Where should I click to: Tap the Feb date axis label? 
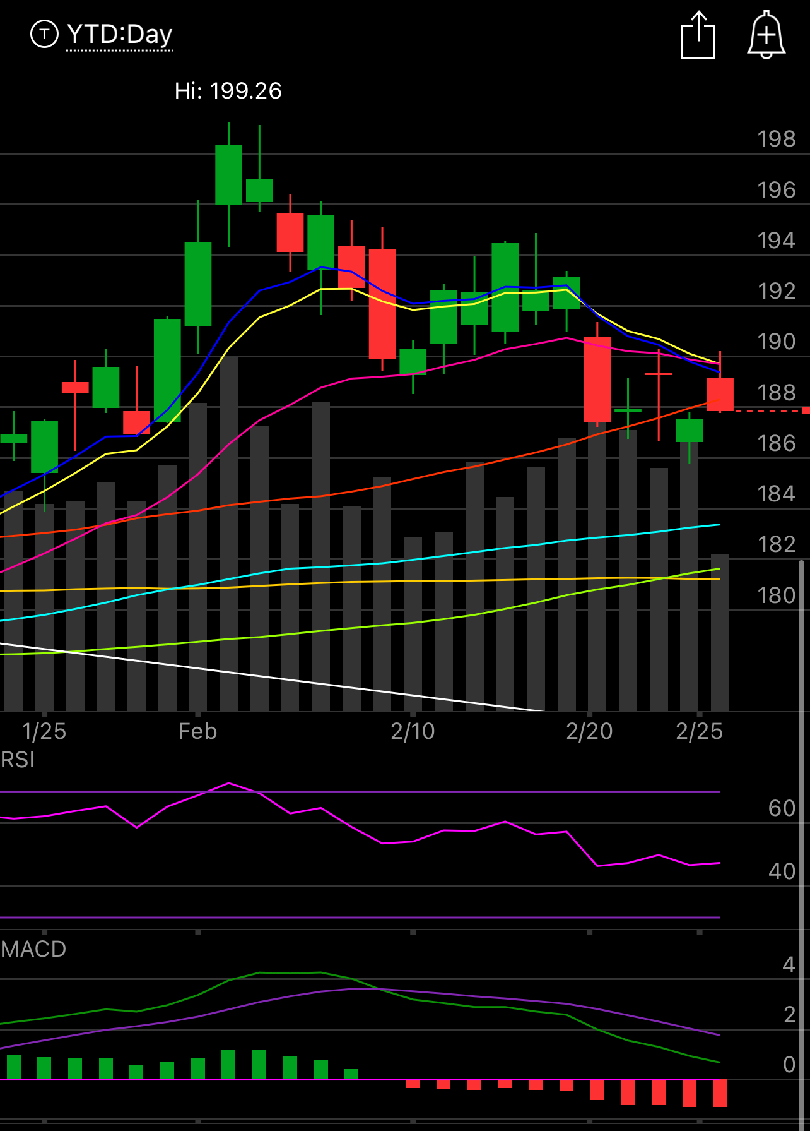(197, 731)
